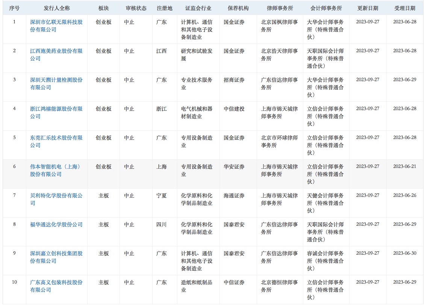The width and height of the screenshot is (425, 305).
Task: Open 贝利特化学股份有限公司 link
Action: click(x=56, y=199)
